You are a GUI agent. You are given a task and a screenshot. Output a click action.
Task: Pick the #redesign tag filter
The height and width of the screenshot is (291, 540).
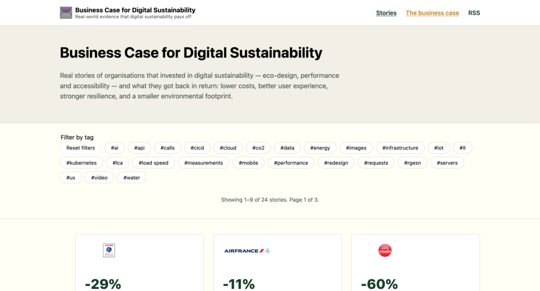click(336, 163)
